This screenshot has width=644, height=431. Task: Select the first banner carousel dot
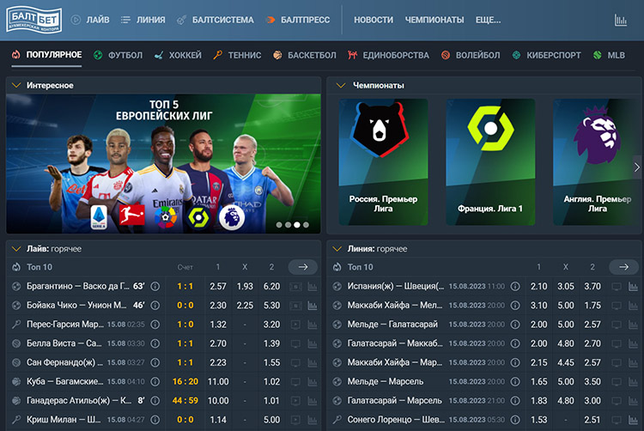pos(279,225)
